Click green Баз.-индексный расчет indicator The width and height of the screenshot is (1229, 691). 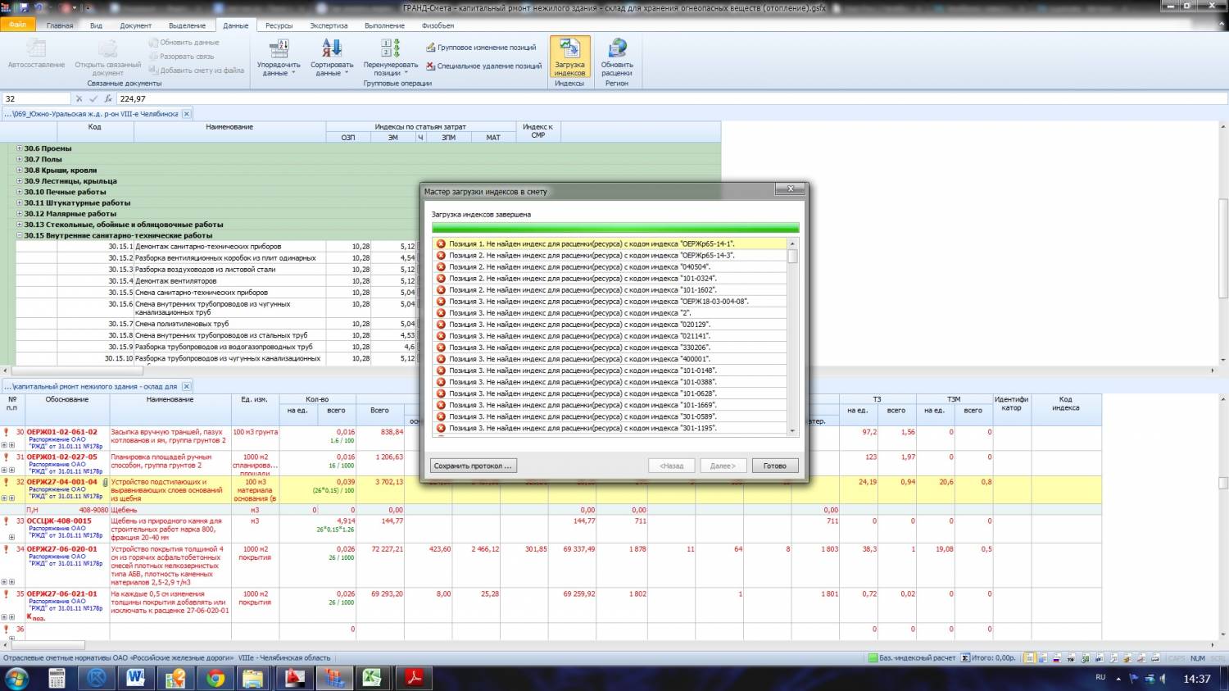[873, 657]
